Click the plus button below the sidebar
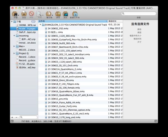The width and height of the screenshot is (168, 137). pyautogui.click(x=12, y=117)
